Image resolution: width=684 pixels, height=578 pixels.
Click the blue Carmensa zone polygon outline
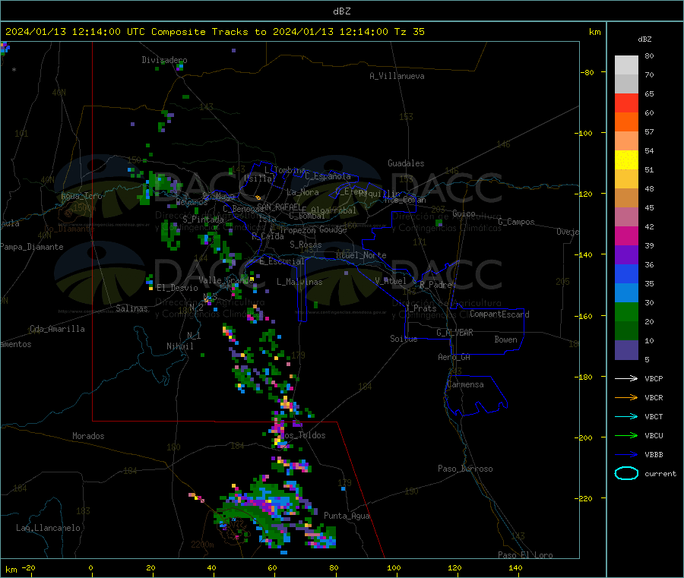click(476, 395)
